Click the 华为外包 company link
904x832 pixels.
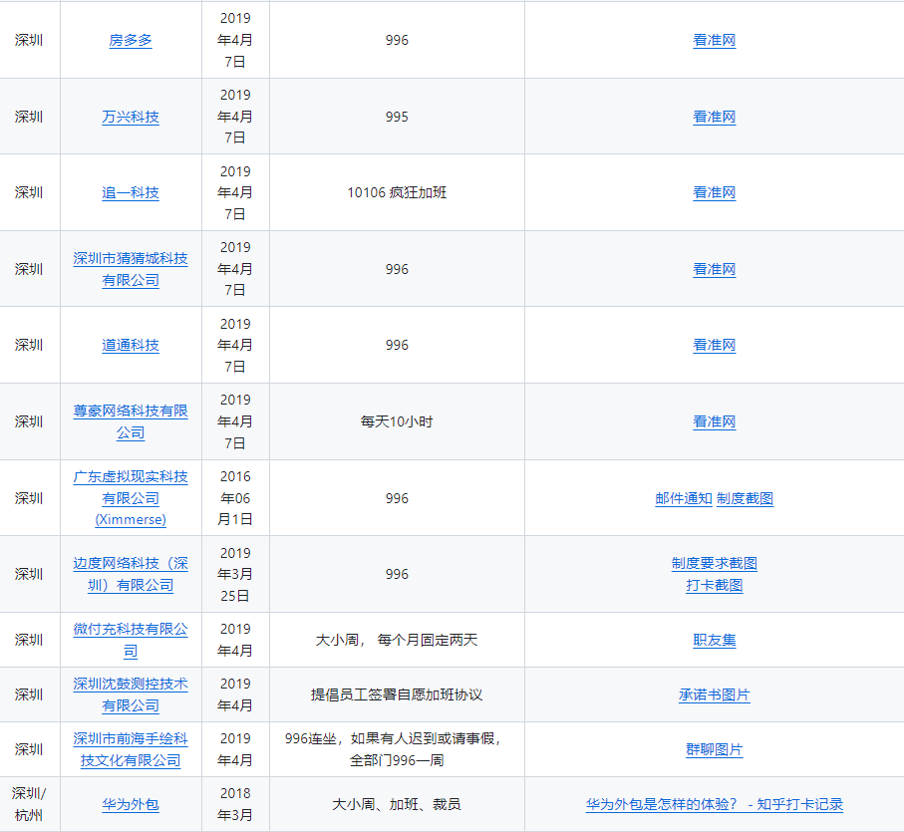pyautogui.click(x=131, y=804)
